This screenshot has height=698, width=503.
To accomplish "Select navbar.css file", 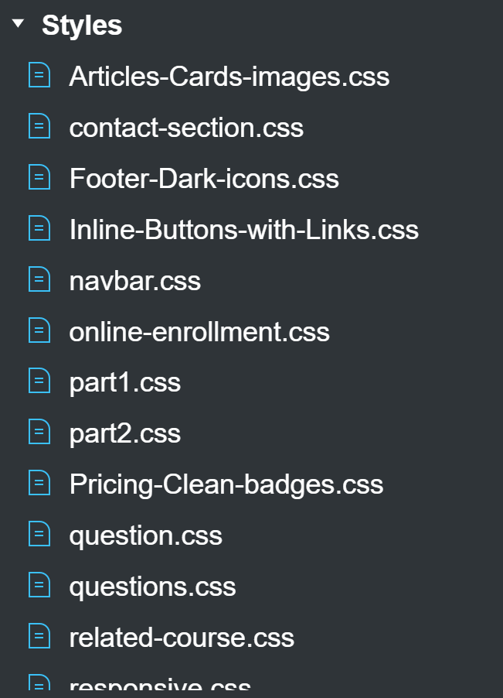I will pos(135,281).
